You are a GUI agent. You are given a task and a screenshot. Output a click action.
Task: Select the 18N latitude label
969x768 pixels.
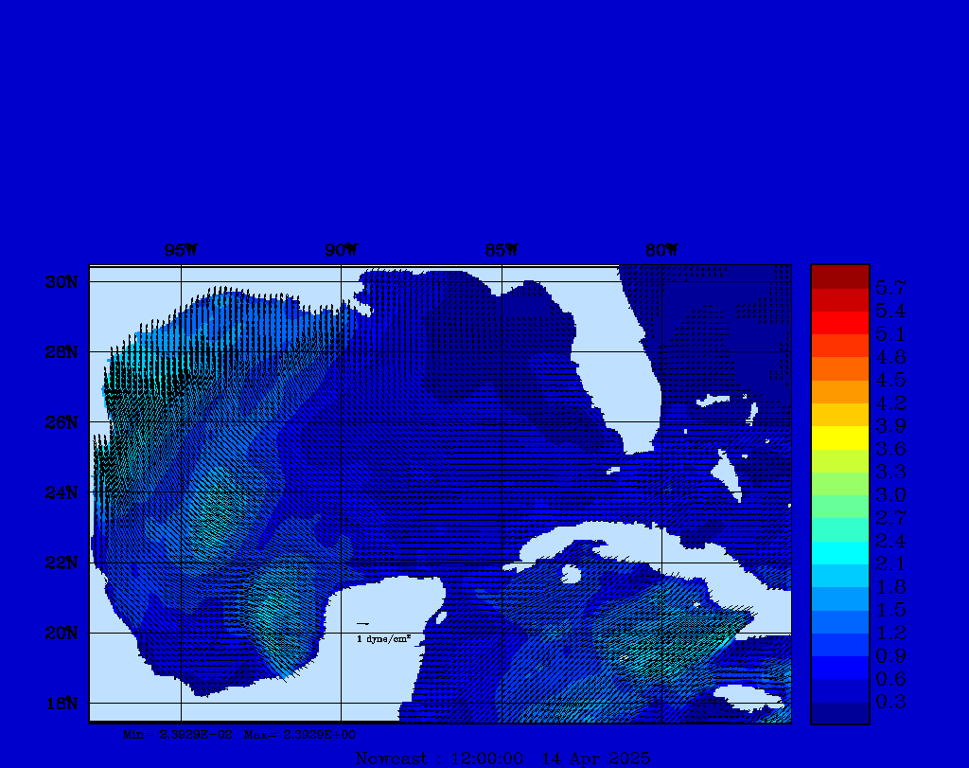[62, 704]
